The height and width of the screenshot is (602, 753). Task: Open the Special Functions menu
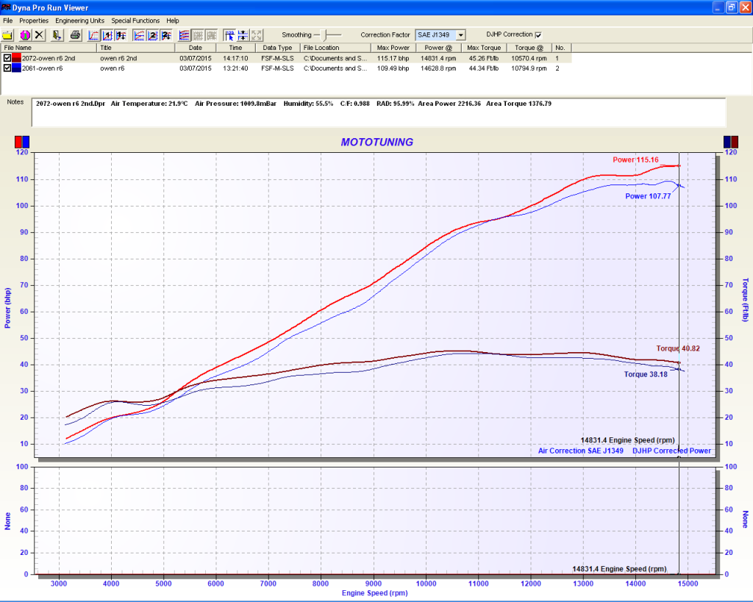pos(135,21)
